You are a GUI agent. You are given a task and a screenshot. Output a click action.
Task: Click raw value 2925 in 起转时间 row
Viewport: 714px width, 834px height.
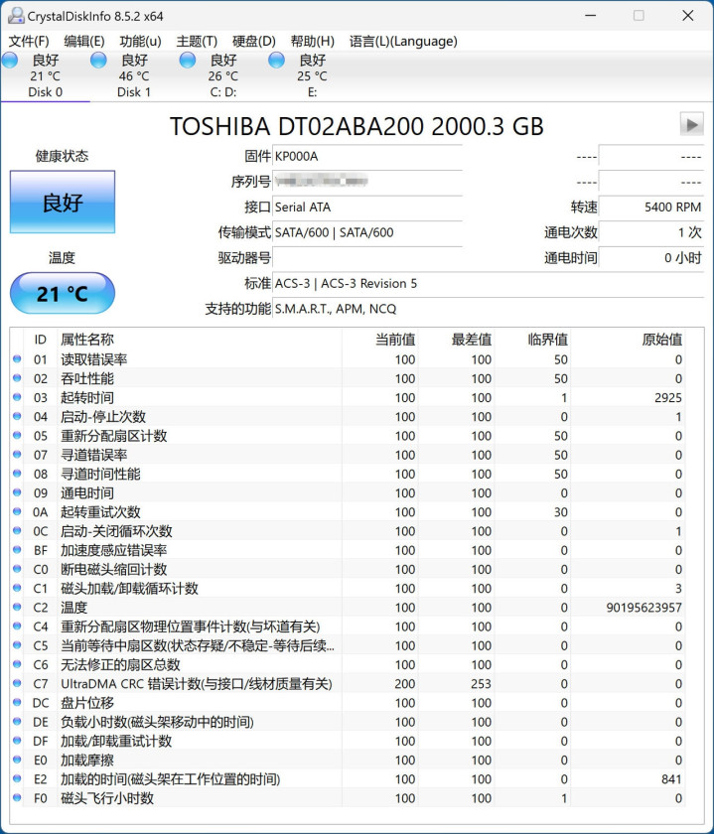668,398
